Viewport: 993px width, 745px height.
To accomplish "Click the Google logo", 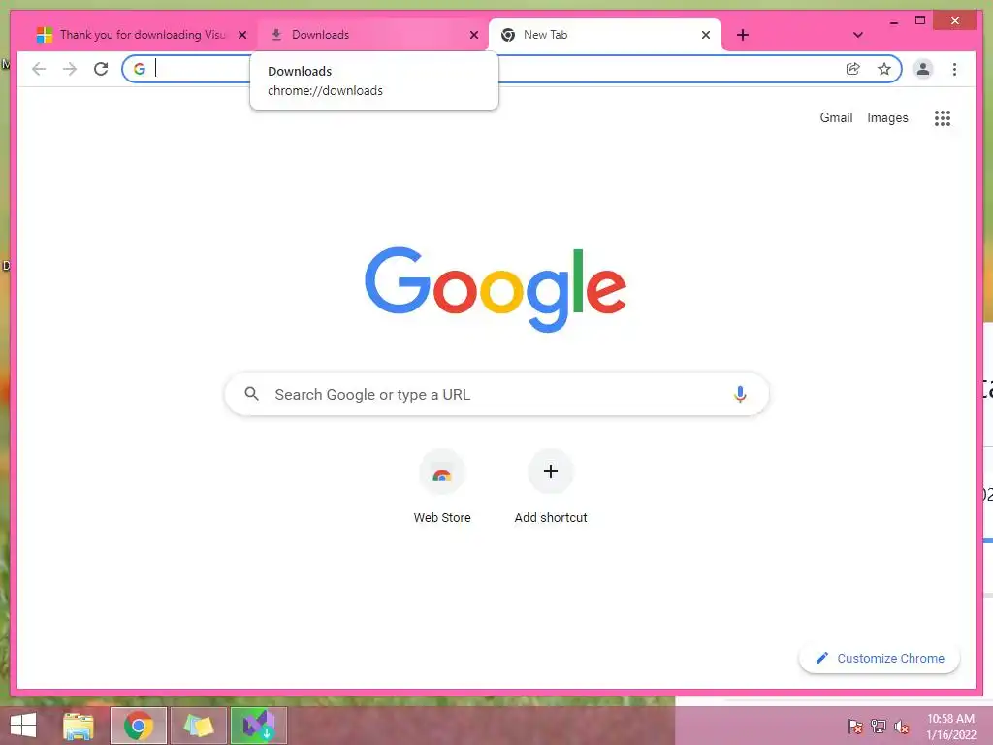I will [x=496, y=289].
